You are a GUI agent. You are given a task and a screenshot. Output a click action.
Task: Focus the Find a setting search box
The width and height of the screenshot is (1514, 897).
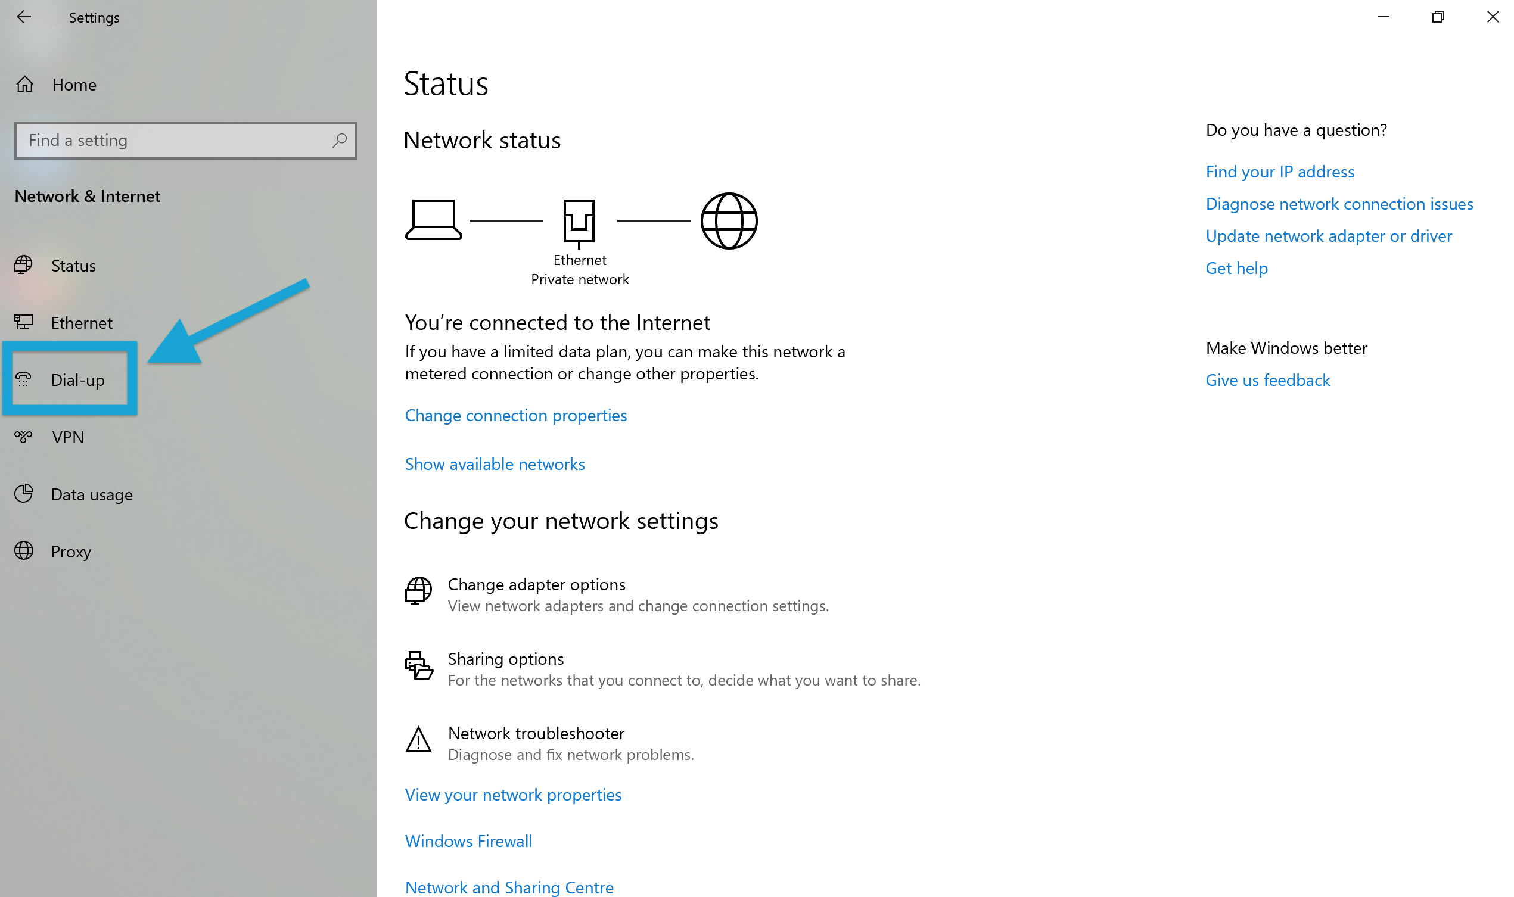pos(186,140)
